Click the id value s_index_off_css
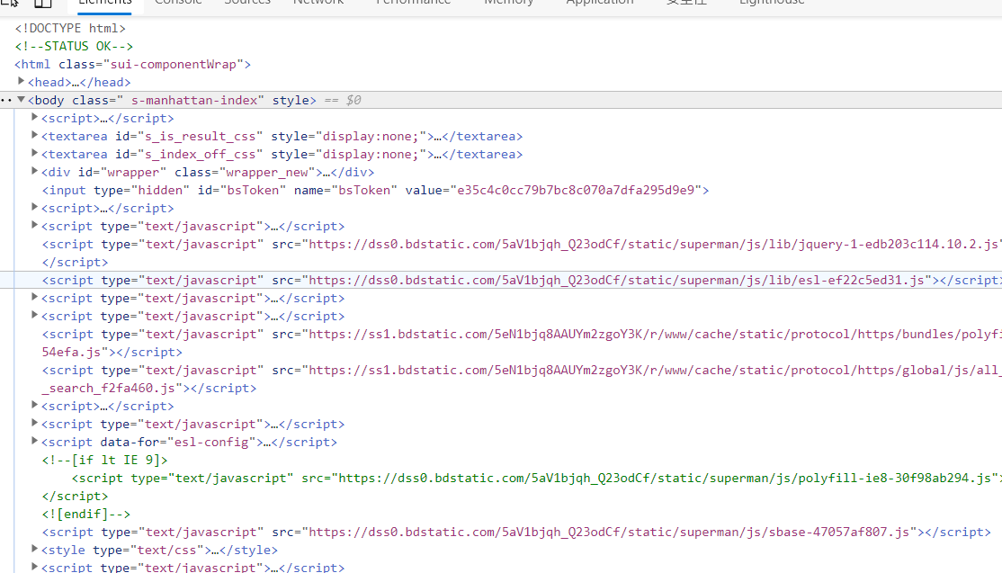1002x573 pixels. [201, 154]
